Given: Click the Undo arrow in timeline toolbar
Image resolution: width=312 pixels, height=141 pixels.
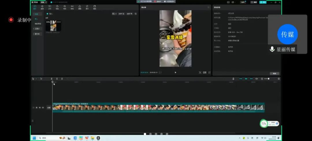Looking at the screenshot, I should coord(41,79).
